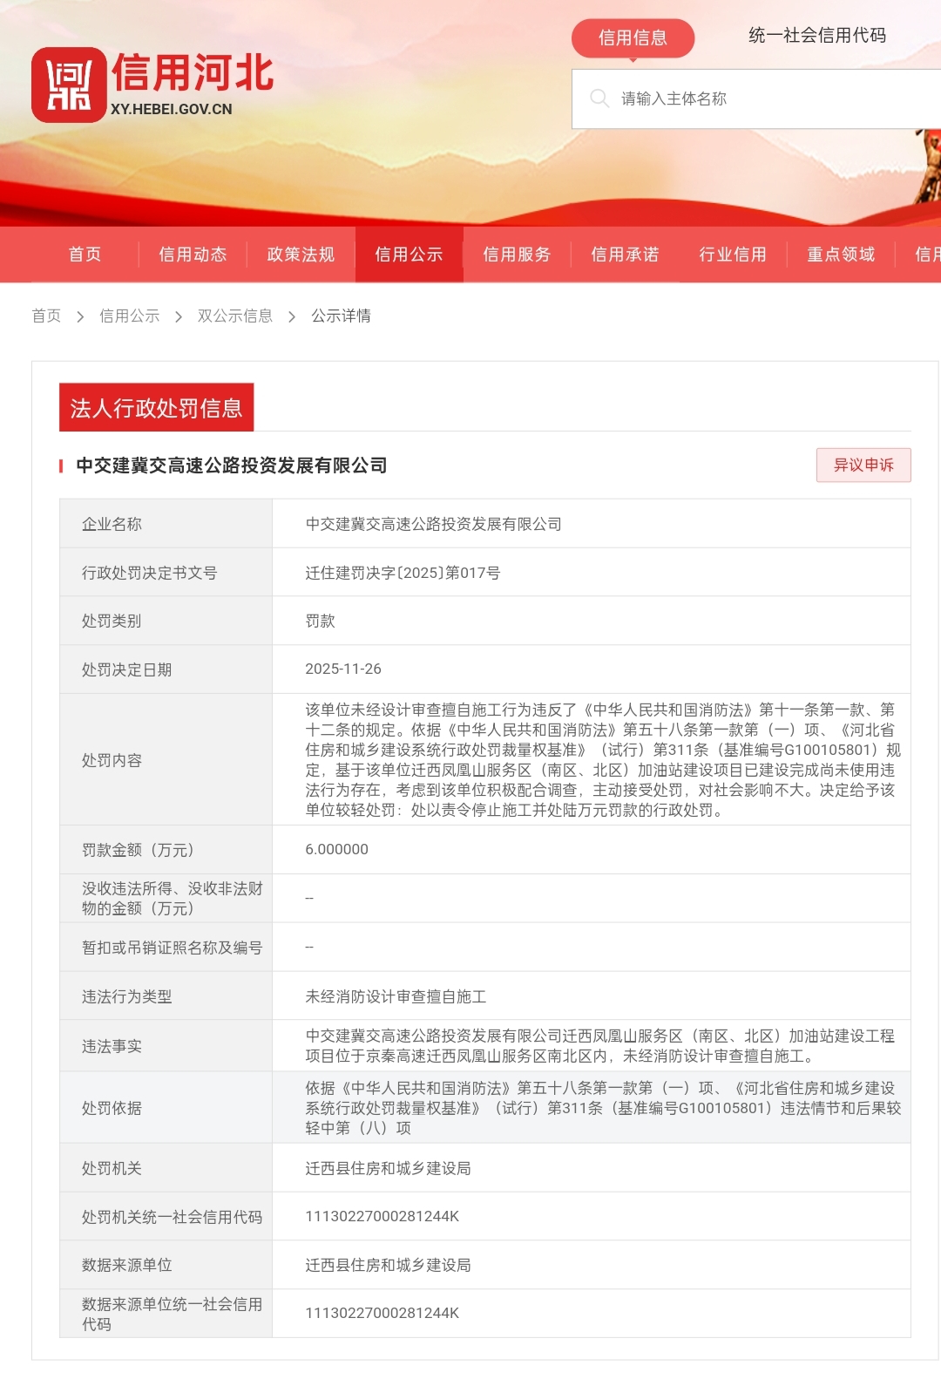Go to 信用承诺 in navigation bar
The height and width of the screenshot is (1393, 941).
(x=625, y=255)
